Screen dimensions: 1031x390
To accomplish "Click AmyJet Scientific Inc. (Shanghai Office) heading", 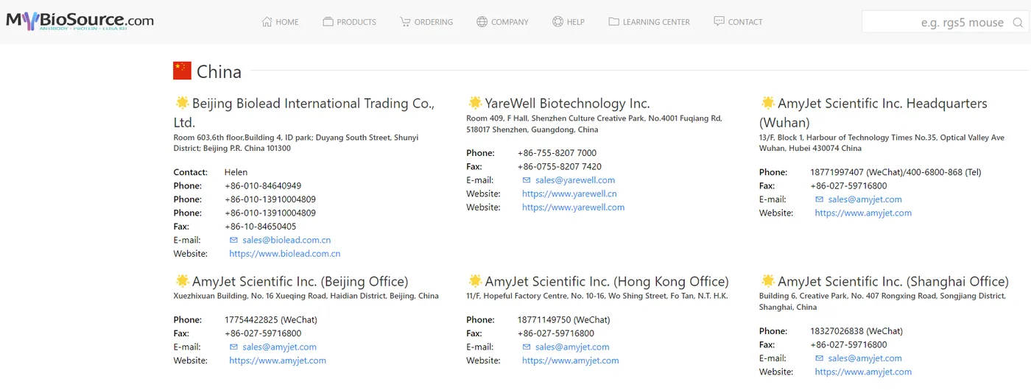I will [893, 282].
